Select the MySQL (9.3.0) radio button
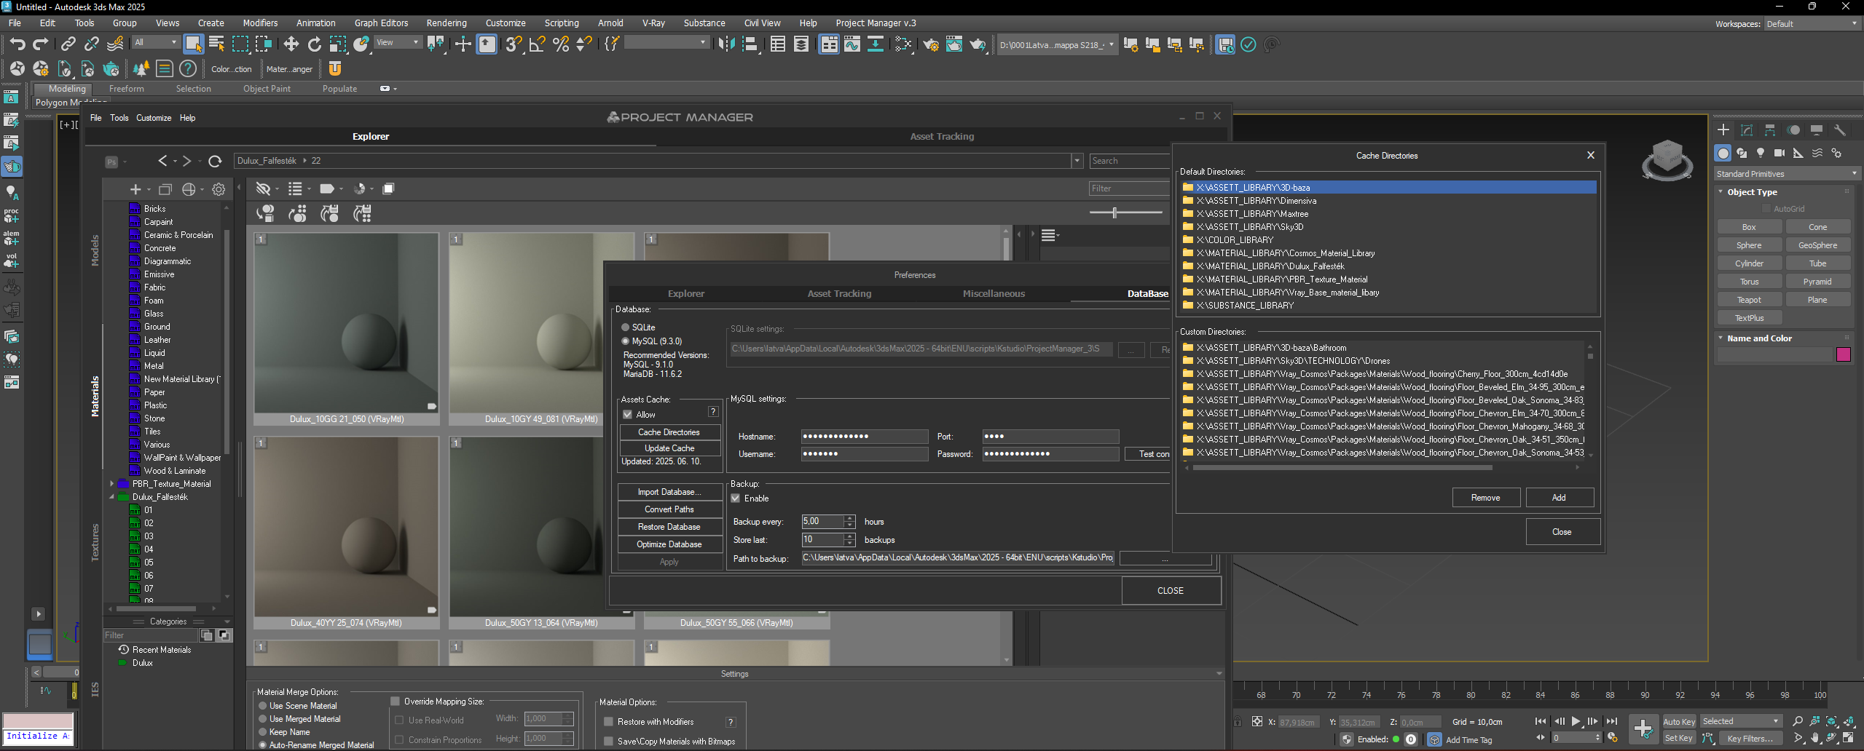1864x751 pixels. pos(625,341)
